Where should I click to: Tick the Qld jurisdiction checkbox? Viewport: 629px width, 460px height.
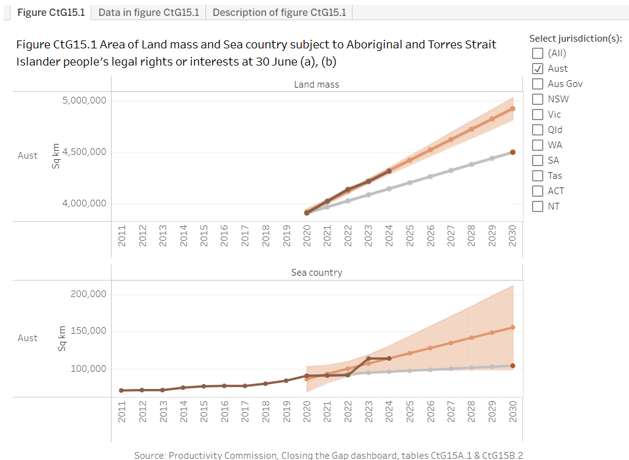pyautogui.click(x=538, y=130)
